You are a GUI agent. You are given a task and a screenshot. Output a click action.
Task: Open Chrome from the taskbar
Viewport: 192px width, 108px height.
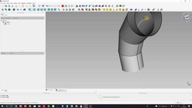point(16,106)
